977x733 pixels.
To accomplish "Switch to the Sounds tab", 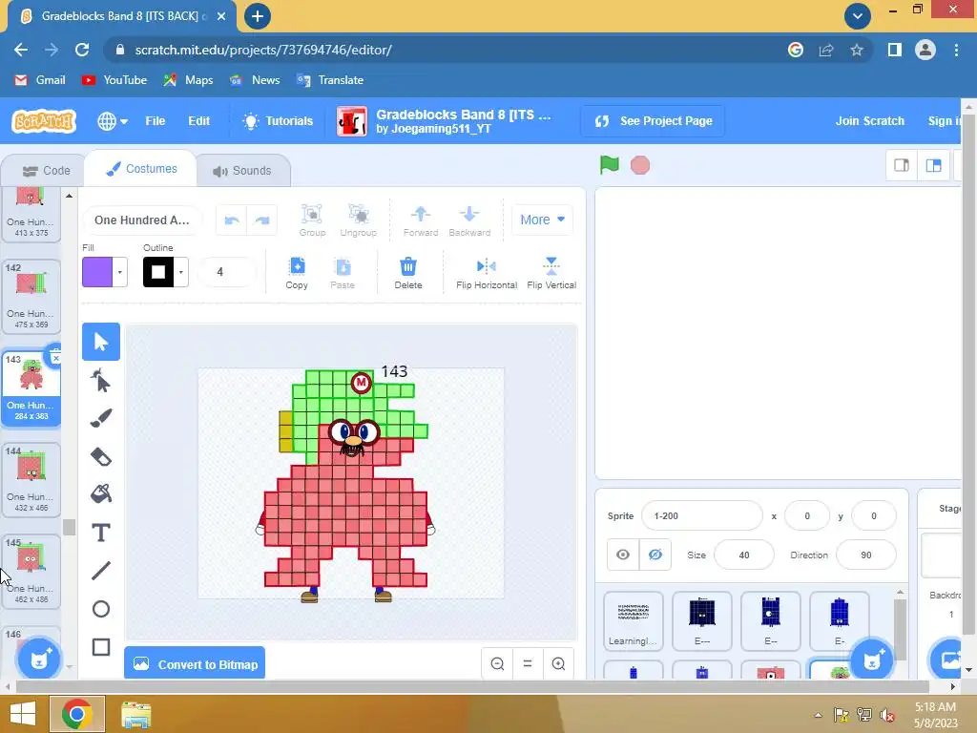I will [x=242, y=171].
